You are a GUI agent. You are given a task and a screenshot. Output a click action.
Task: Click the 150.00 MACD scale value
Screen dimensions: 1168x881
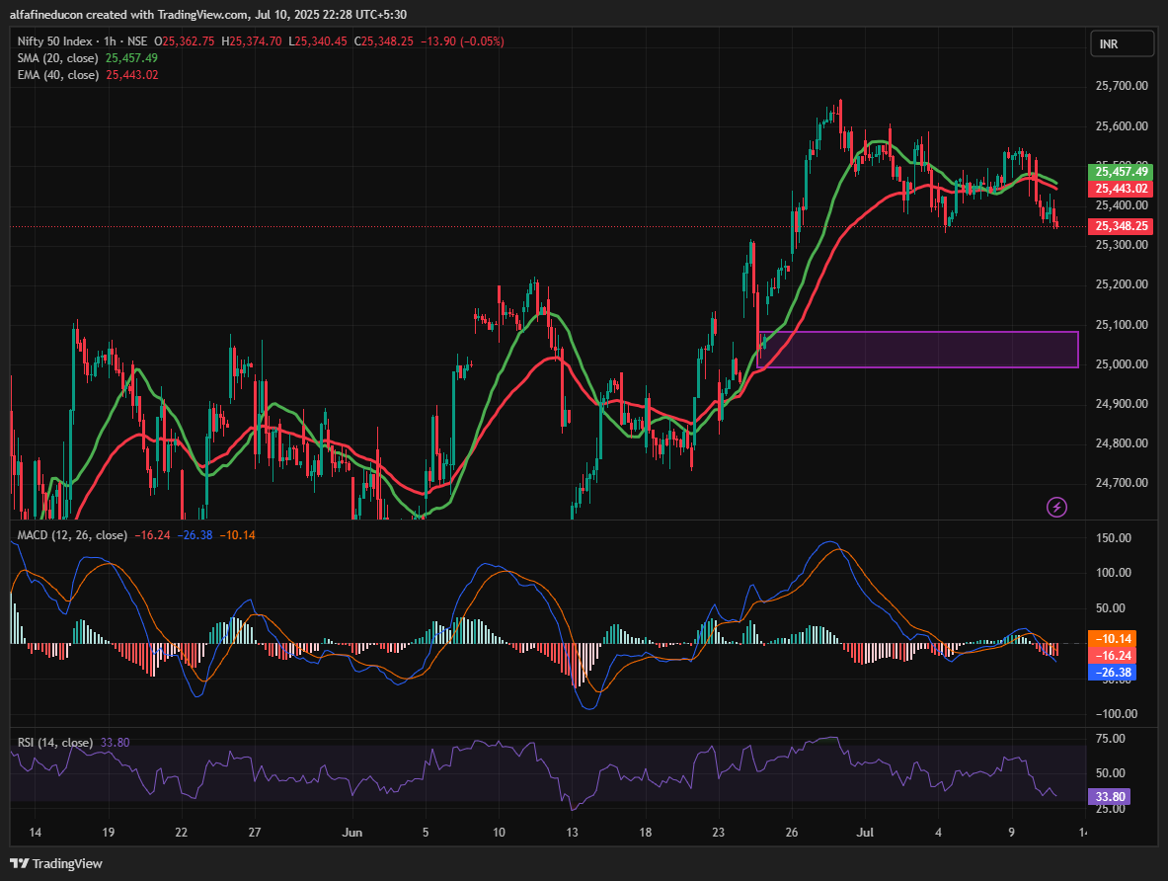[x=1114, y=538]
